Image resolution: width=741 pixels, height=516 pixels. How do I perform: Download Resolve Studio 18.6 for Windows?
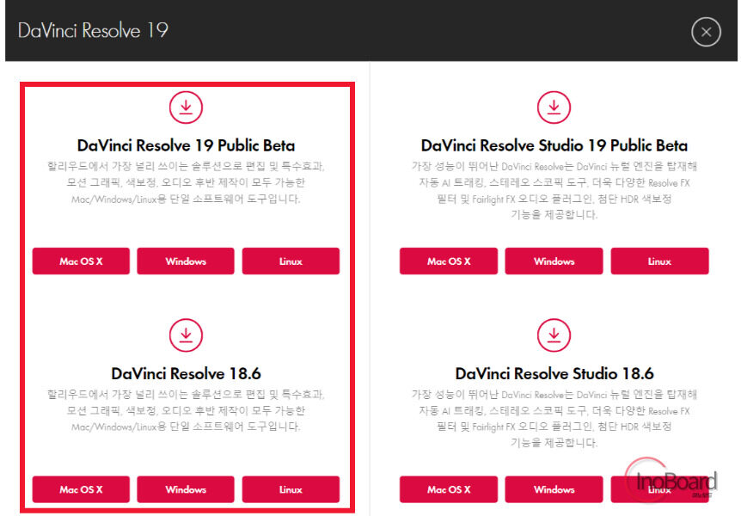pos(554,489)
